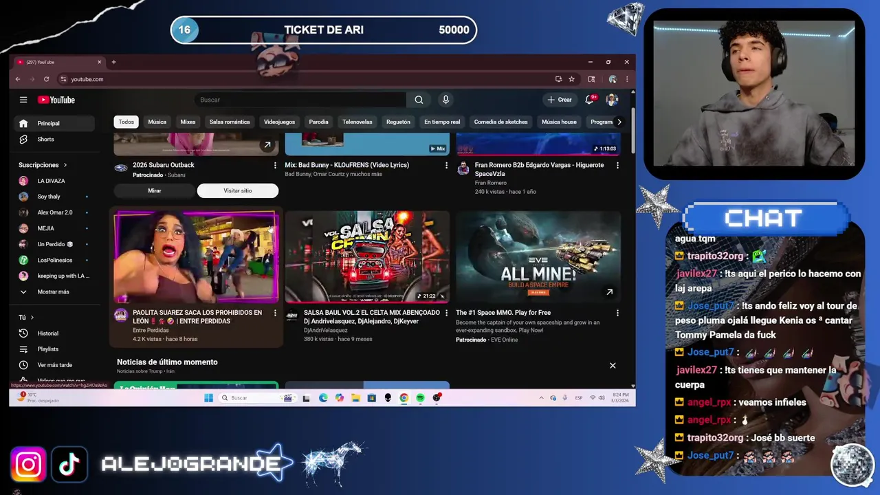Click the youtube.com address bar
880x495 pixels.
tap(306, 79)
